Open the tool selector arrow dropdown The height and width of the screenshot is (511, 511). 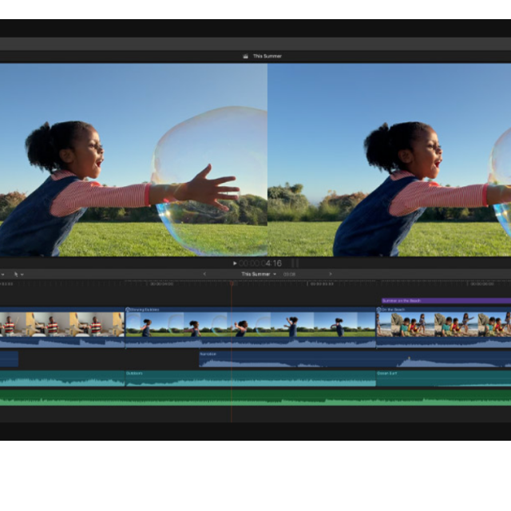pyautogui.click(x=18, y=274)
